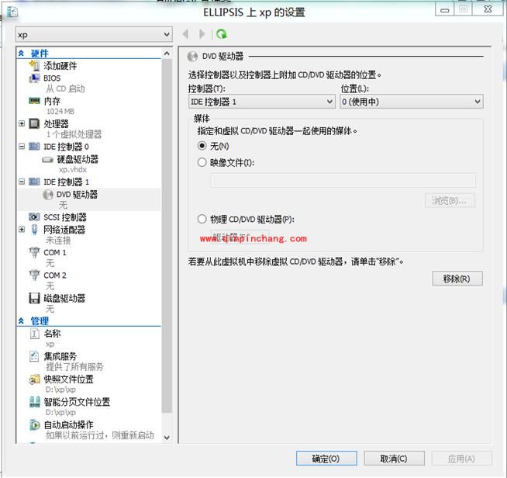The height and width of the screenshot is (478, 507).
Task: Click '1 个虚拟处理器' text under processor
Action: [74, 134]
